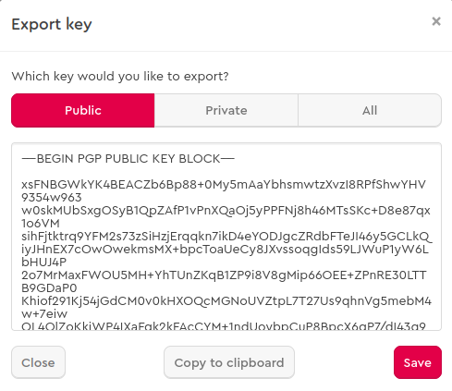Click inside the PGP key text area
This screenshot has height=391, width=452.
click(226, 237)
